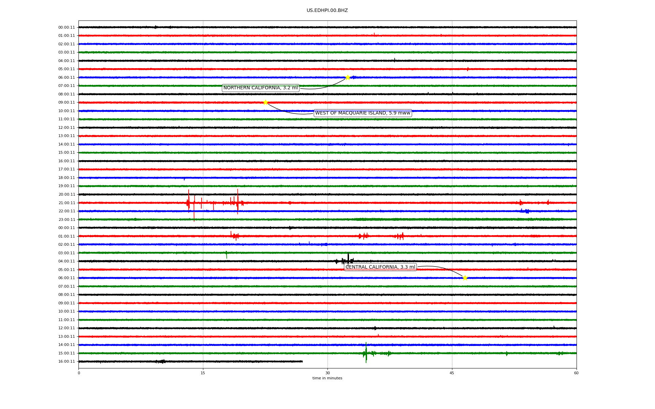This screenshot has width=655, height=409.
Task: Click the yellow star for Macquarie Island event
Action: click(x=265, y=102)
